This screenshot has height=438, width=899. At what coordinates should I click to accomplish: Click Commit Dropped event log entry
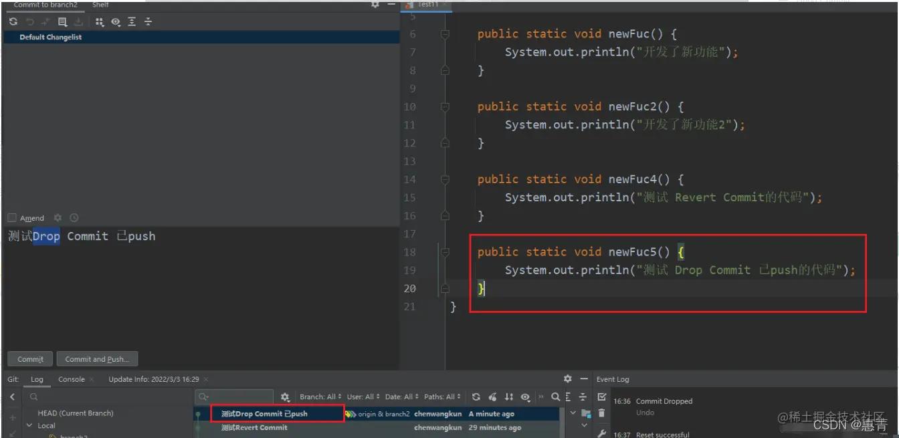click(664, 401)
